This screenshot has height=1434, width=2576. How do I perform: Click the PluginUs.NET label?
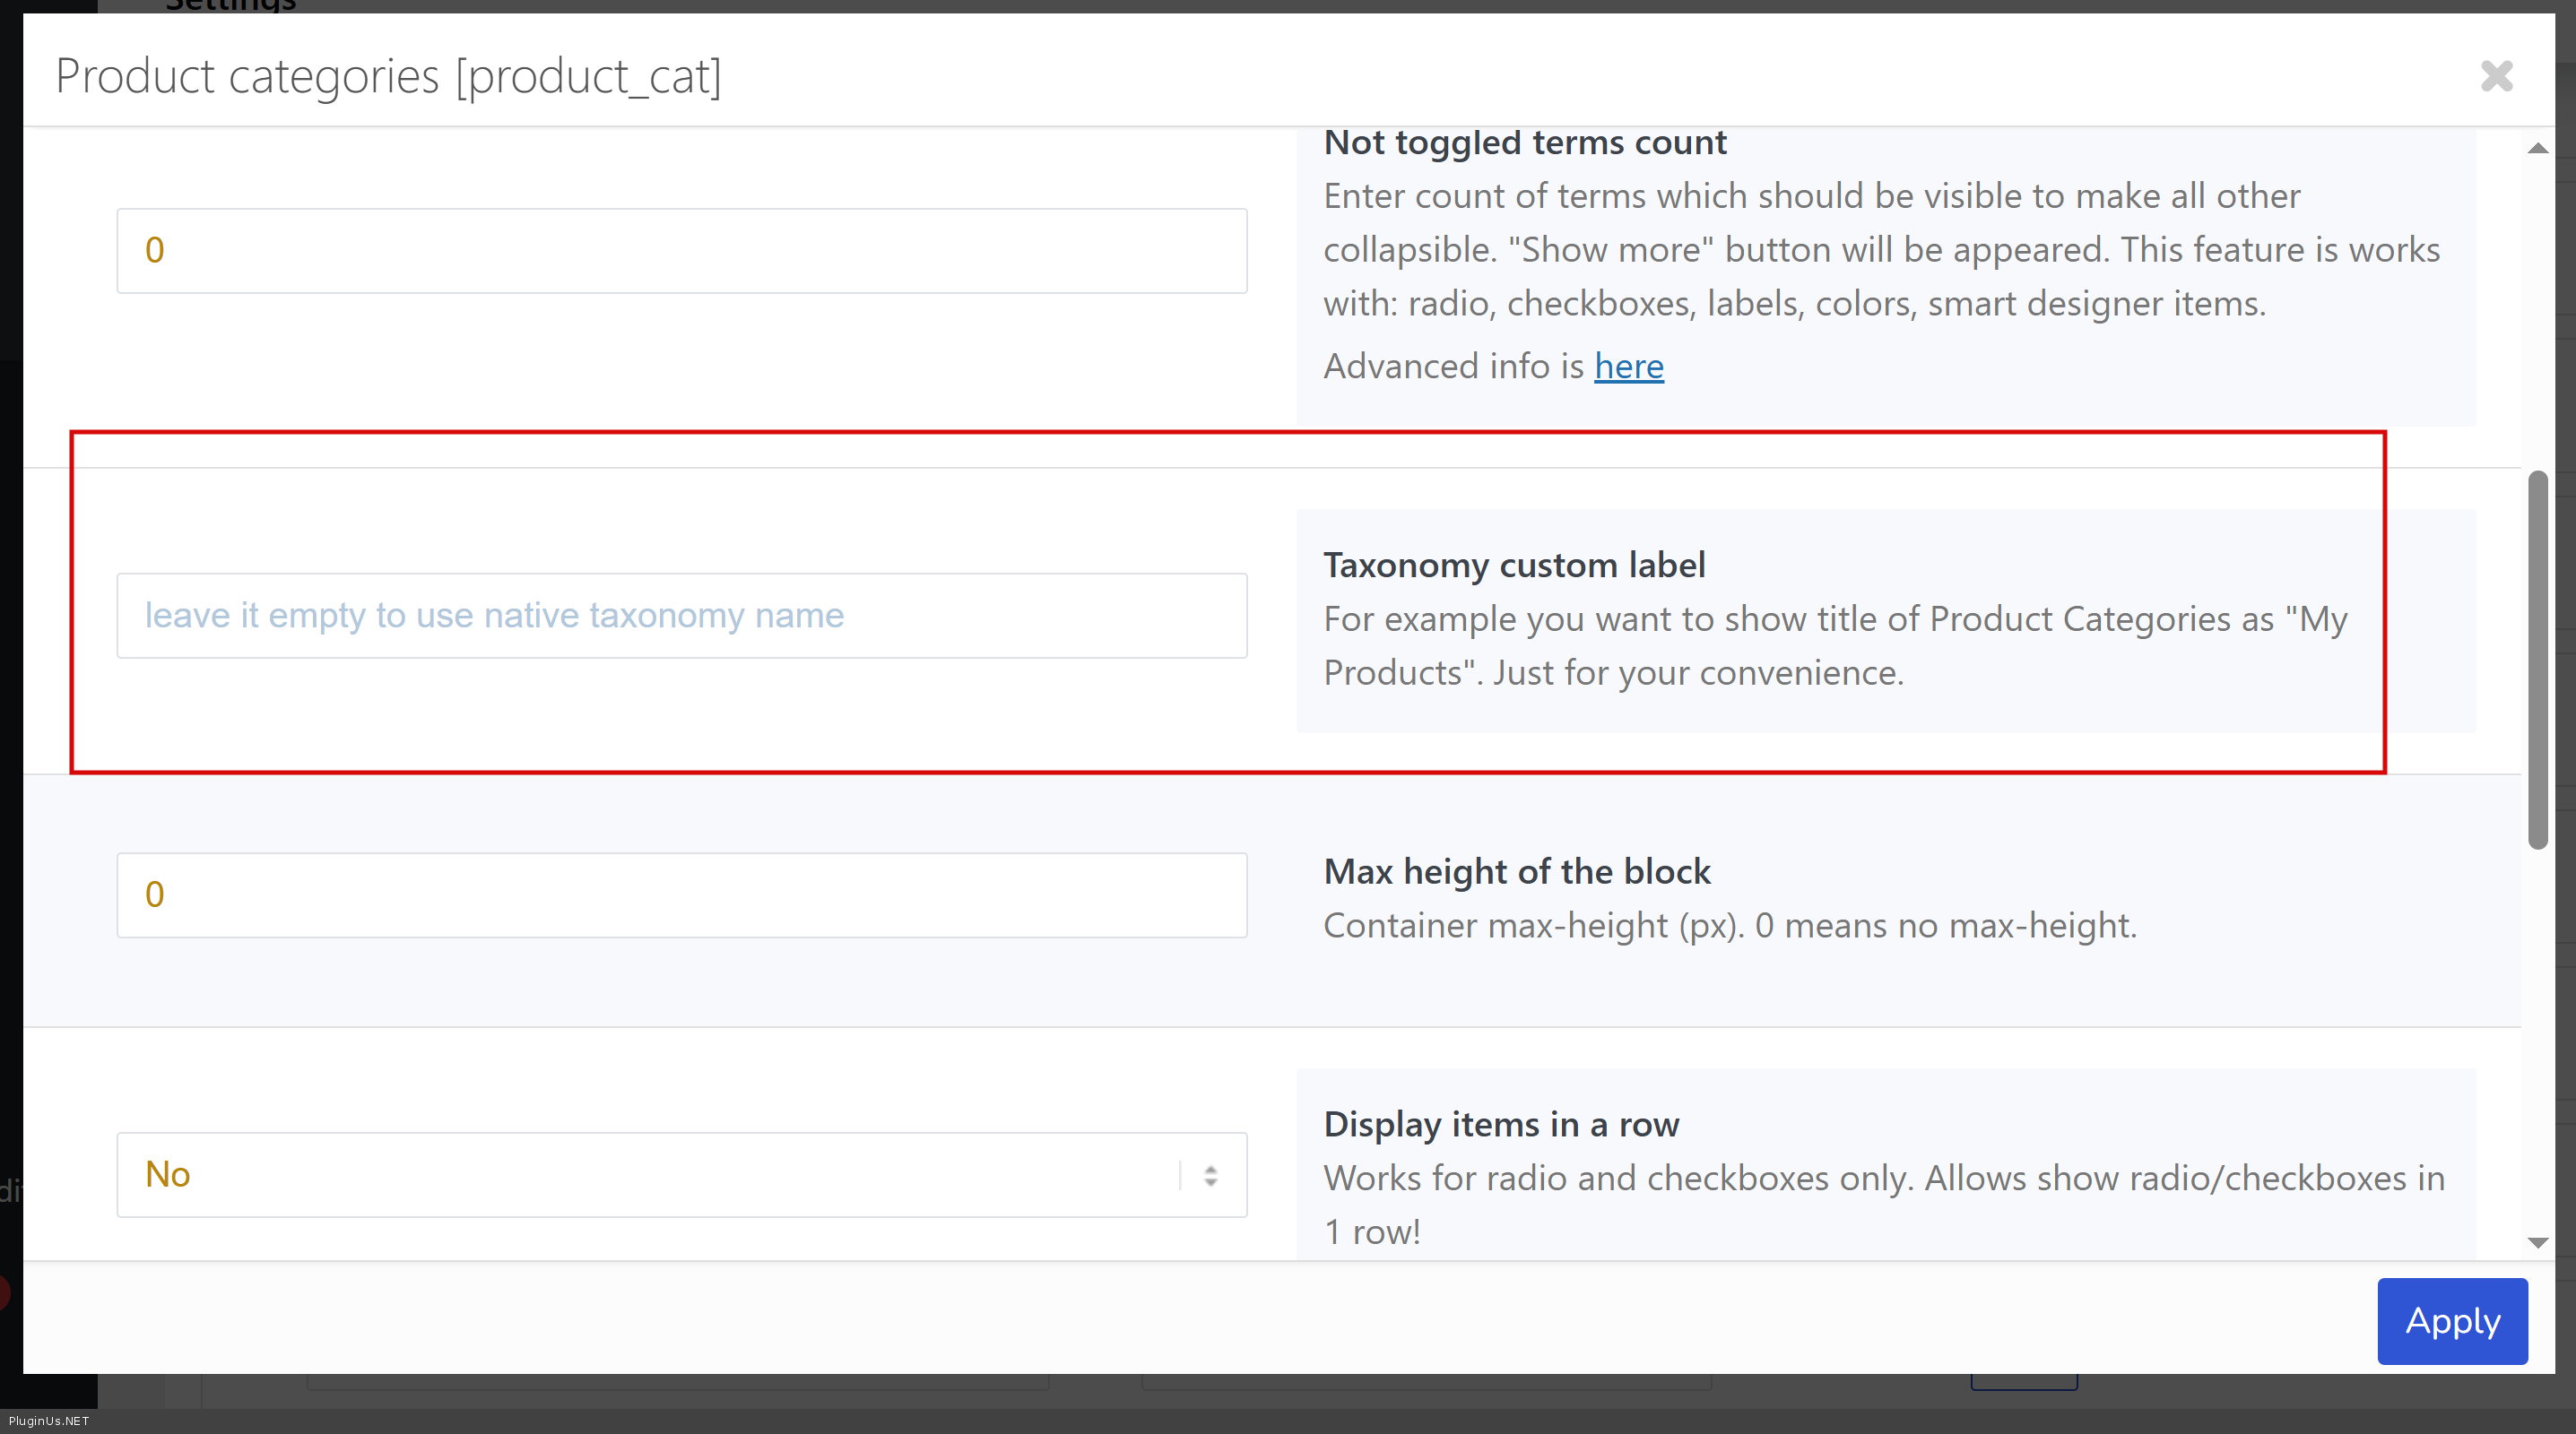48,1421
